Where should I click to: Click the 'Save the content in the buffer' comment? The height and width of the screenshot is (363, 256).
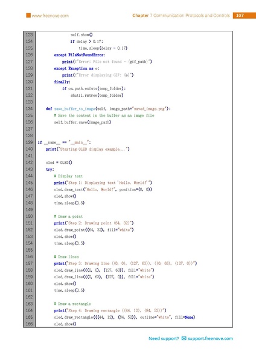(x=104, y=116)
